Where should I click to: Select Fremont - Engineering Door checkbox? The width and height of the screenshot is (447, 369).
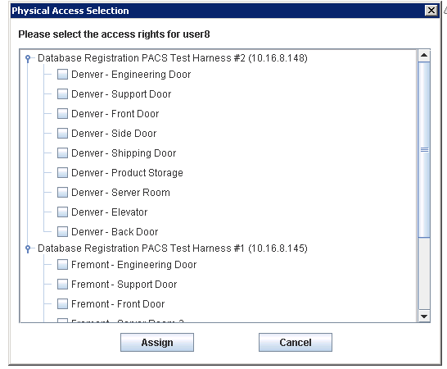click(62, 265)
